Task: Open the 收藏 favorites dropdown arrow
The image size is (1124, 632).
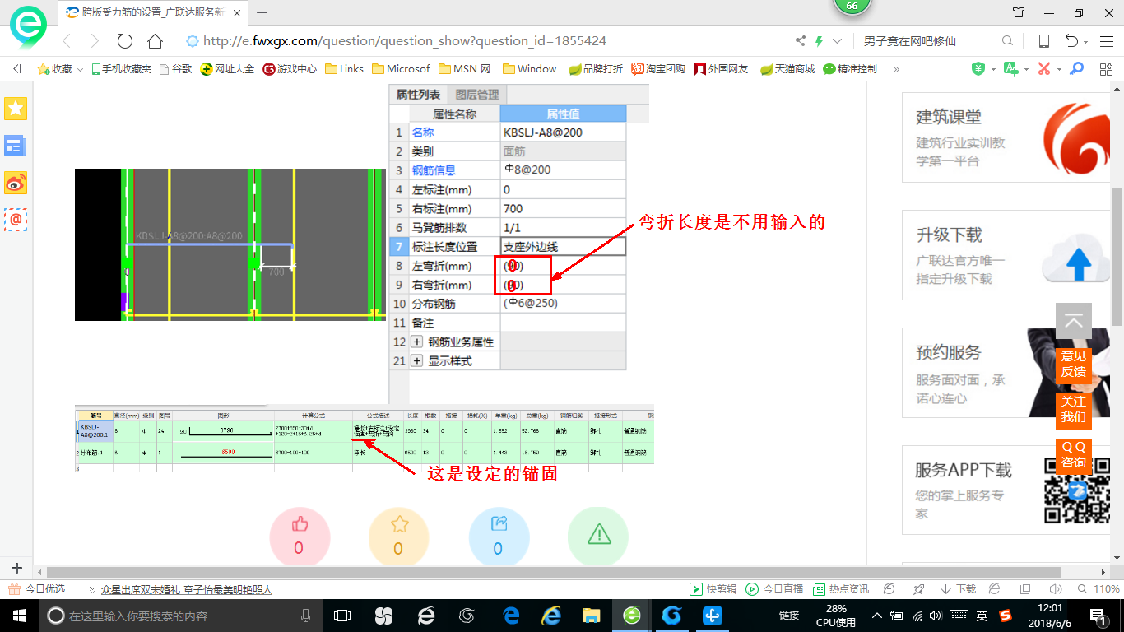Action: point(80,69)
